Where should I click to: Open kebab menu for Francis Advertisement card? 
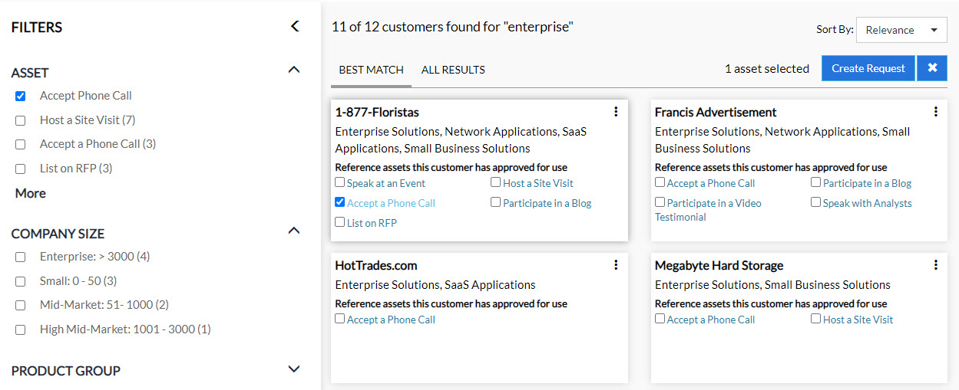click(x=935, y=112)
